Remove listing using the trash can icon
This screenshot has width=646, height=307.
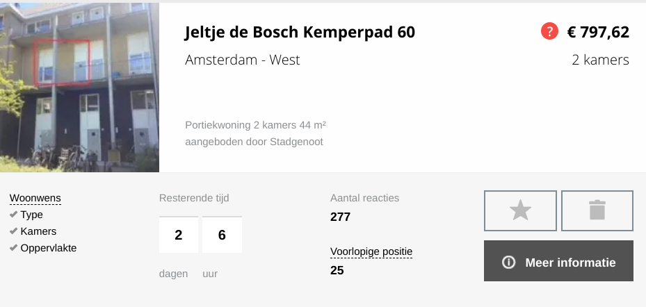click(597, 210)
